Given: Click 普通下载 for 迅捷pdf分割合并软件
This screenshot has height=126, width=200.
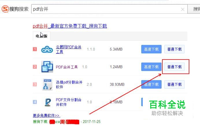Looking at the screenshot, I should [x=174, y=85].
